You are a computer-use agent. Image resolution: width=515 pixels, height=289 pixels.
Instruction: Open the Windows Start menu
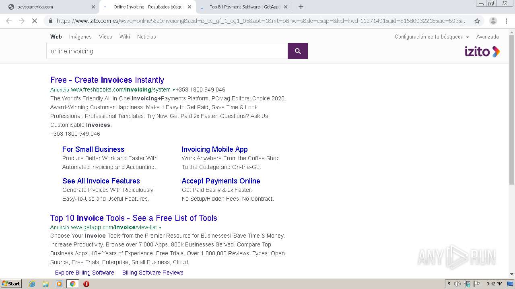point(11,284)
